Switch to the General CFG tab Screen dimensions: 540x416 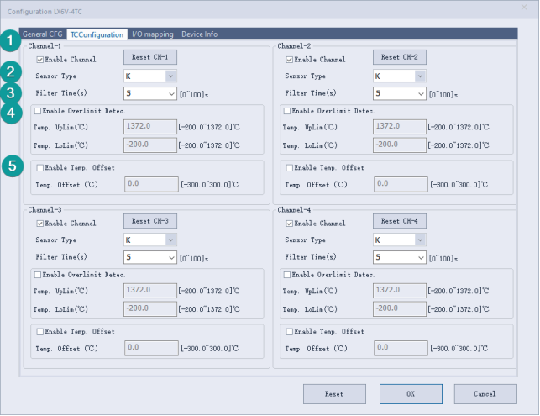[x=42, y=34]
